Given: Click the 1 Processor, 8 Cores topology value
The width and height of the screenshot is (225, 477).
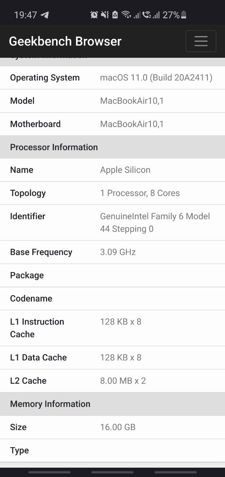Looking at the screenshot, I should coord(140,193).
